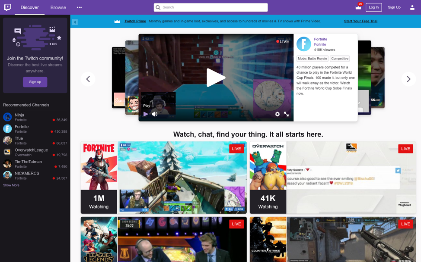Open the user profile icon menu

tap(412, 7)
